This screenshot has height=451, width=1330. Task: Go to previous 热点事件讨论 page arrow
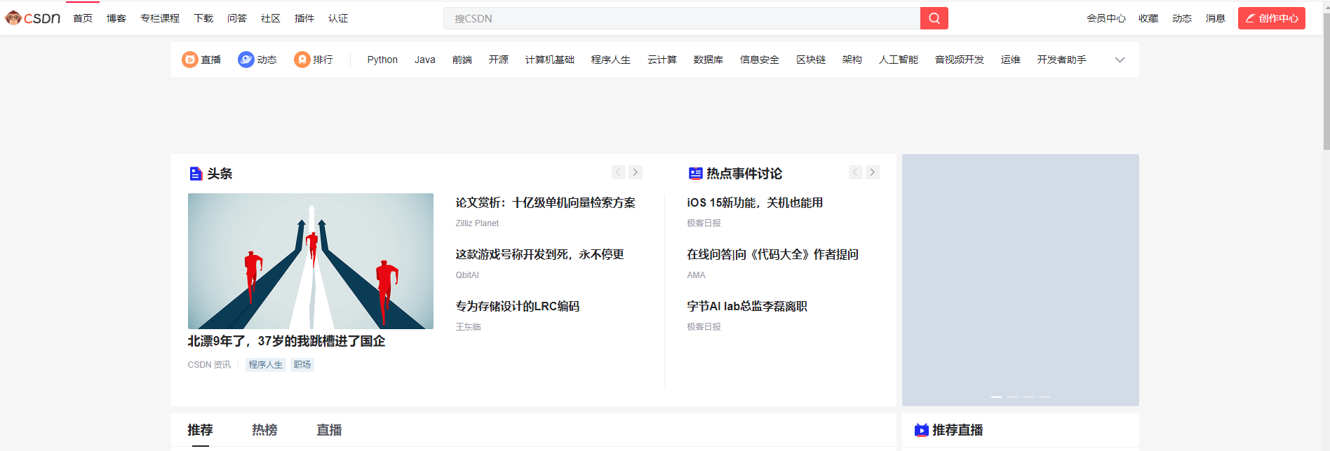click(x=856, y=172)
